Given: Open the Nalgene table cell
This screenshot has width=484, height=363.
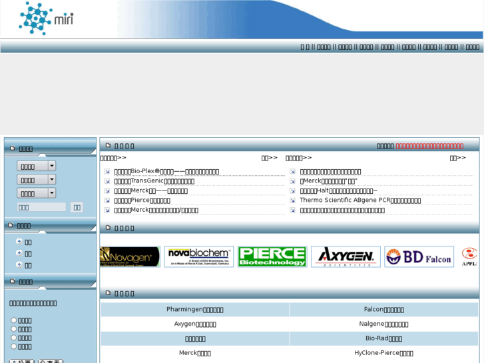Looking at the screenshot, I should 383,324.
